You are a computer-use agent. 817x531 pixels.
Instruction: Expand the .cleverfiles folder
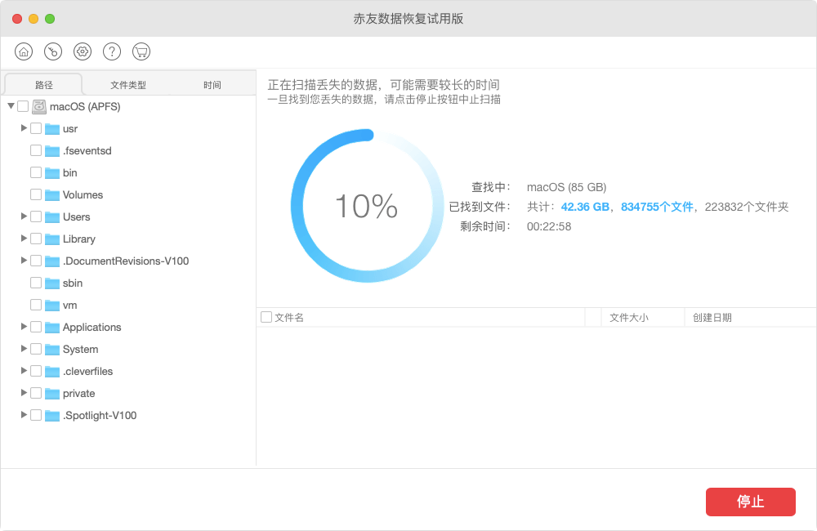tap(24, 371)
